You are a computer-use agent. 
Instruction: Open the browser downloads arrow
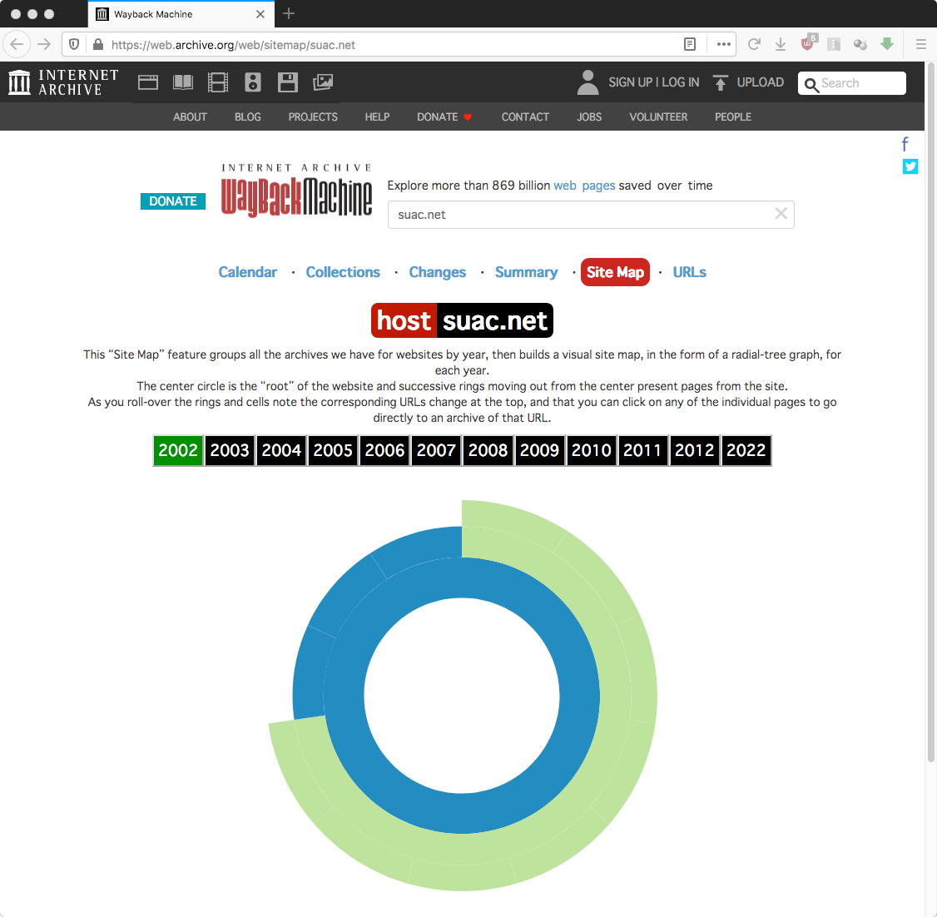click(781, 44)
